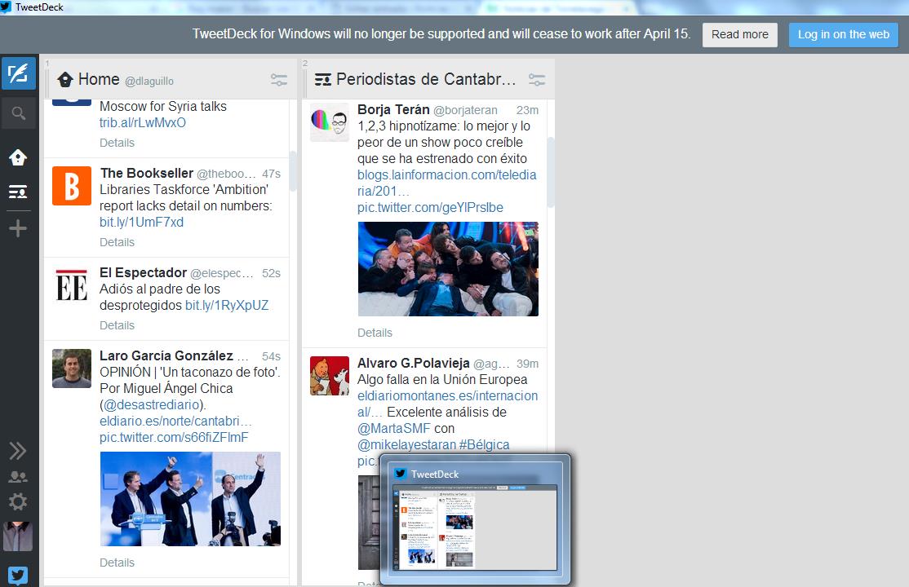Show Details of The Bookseller tweet
909x587 pixels.
coord(118,242)
